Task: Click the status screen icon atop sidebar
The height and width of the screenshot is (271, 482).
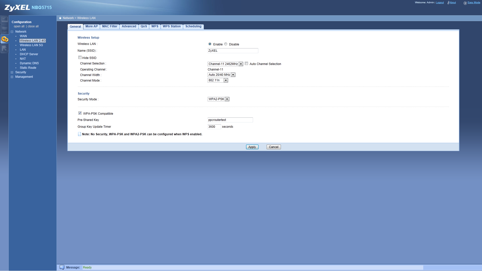Action: (x=5, y=20)
